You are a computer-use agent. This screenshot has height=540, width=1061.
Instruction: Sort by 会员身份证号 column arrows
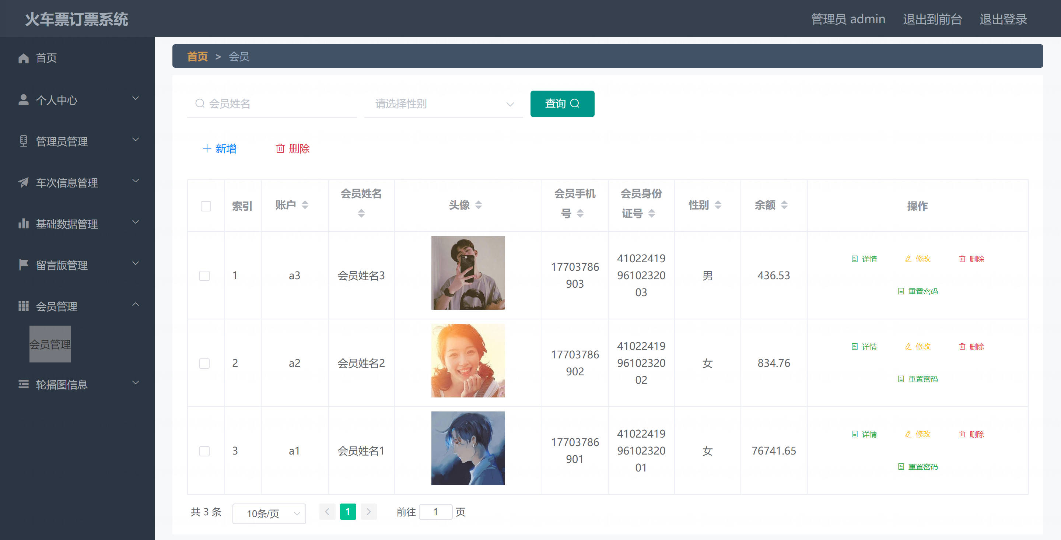point(652,213)
